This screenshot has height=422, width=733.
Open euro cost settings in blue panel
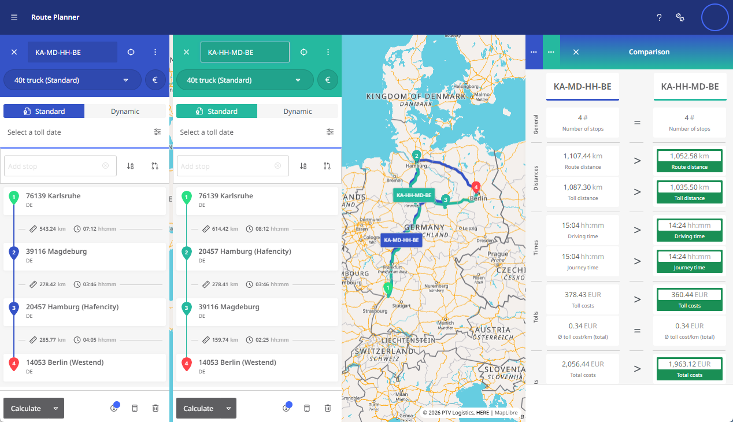coord(156,80)
